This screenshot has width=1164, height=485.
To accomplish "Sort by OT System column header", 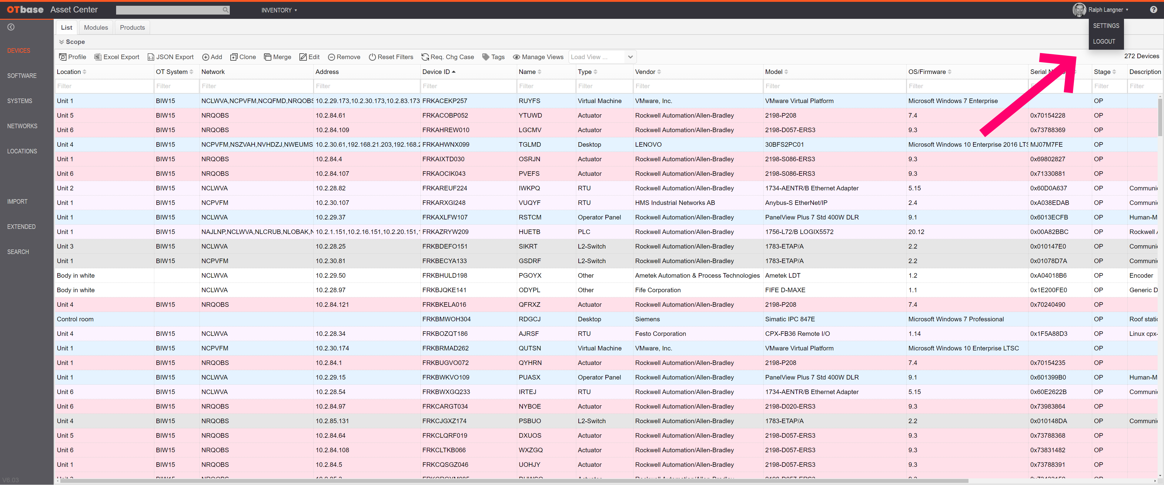I will pos(174,72).
